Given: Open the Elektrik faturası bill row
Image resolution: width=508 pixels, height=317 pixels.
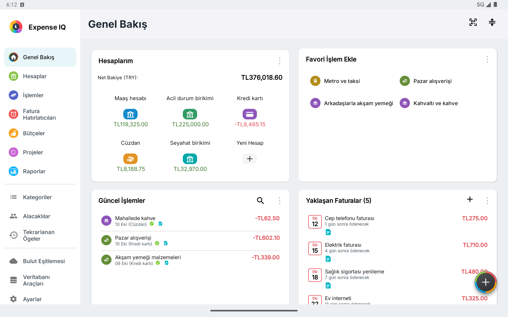Looking at the screenshot, I should [x=398, y=251].
